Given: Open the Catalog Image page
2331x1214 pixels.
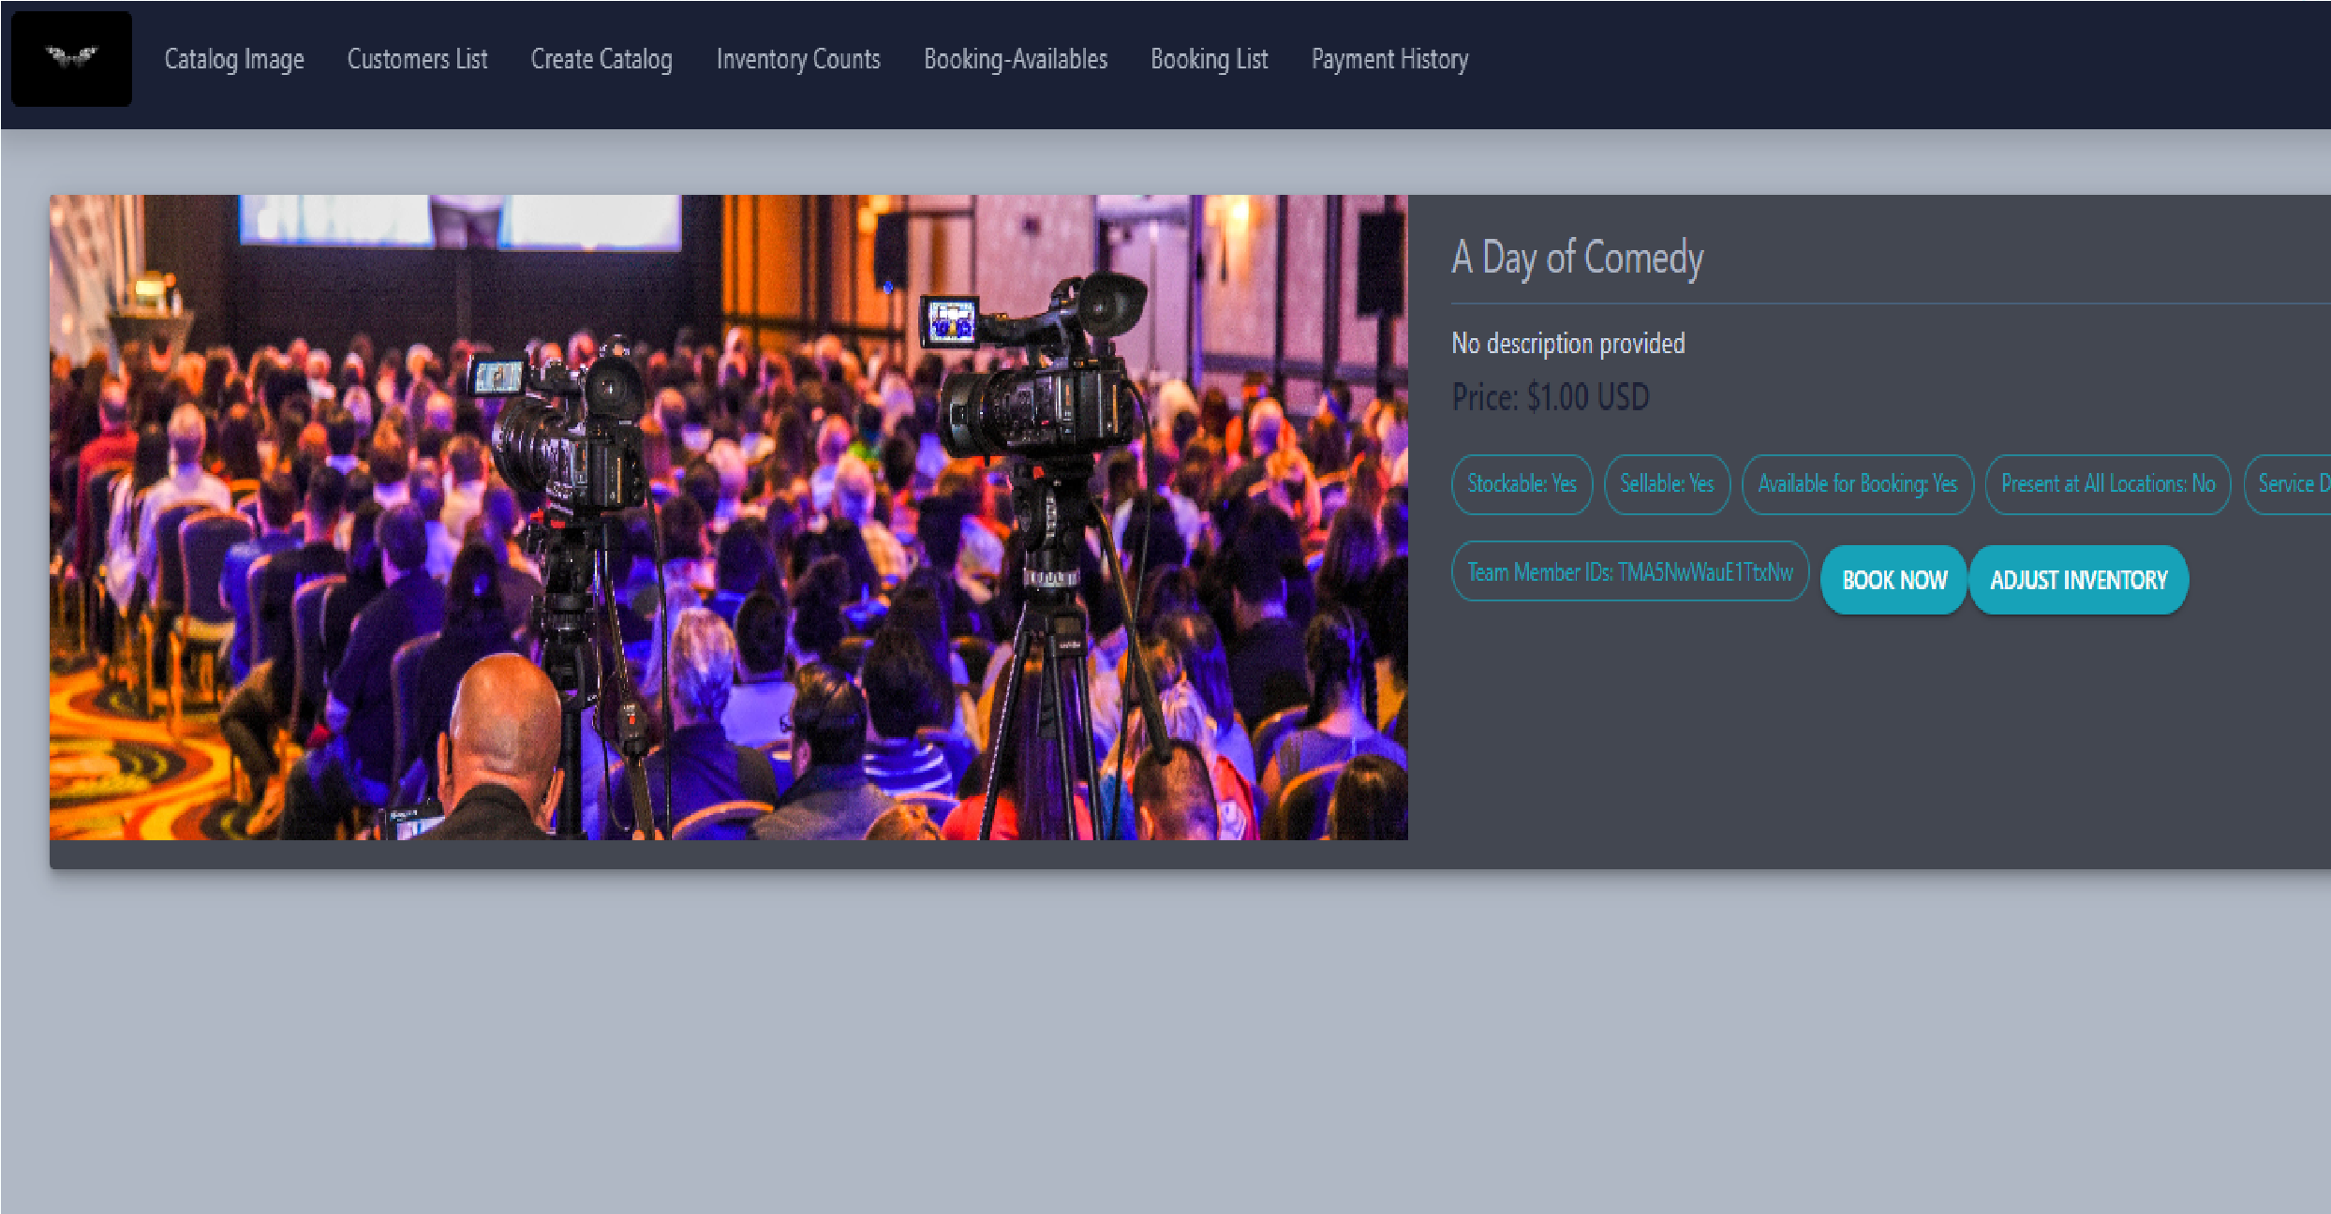Looking at the screenshot, I should pos(234,59).
